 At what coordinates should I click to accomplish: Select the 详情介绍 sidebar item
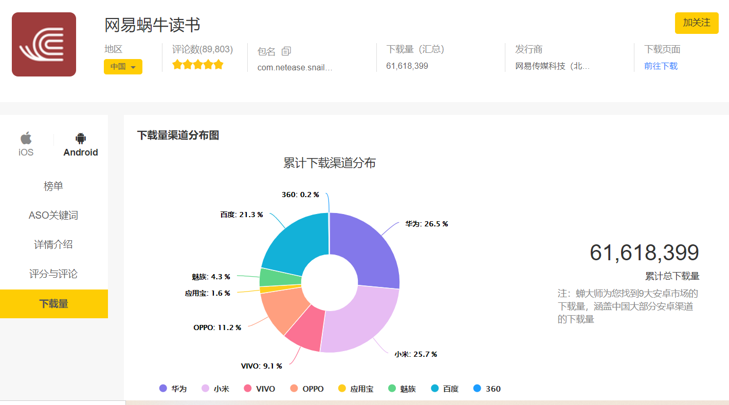(x=53, y=244)
